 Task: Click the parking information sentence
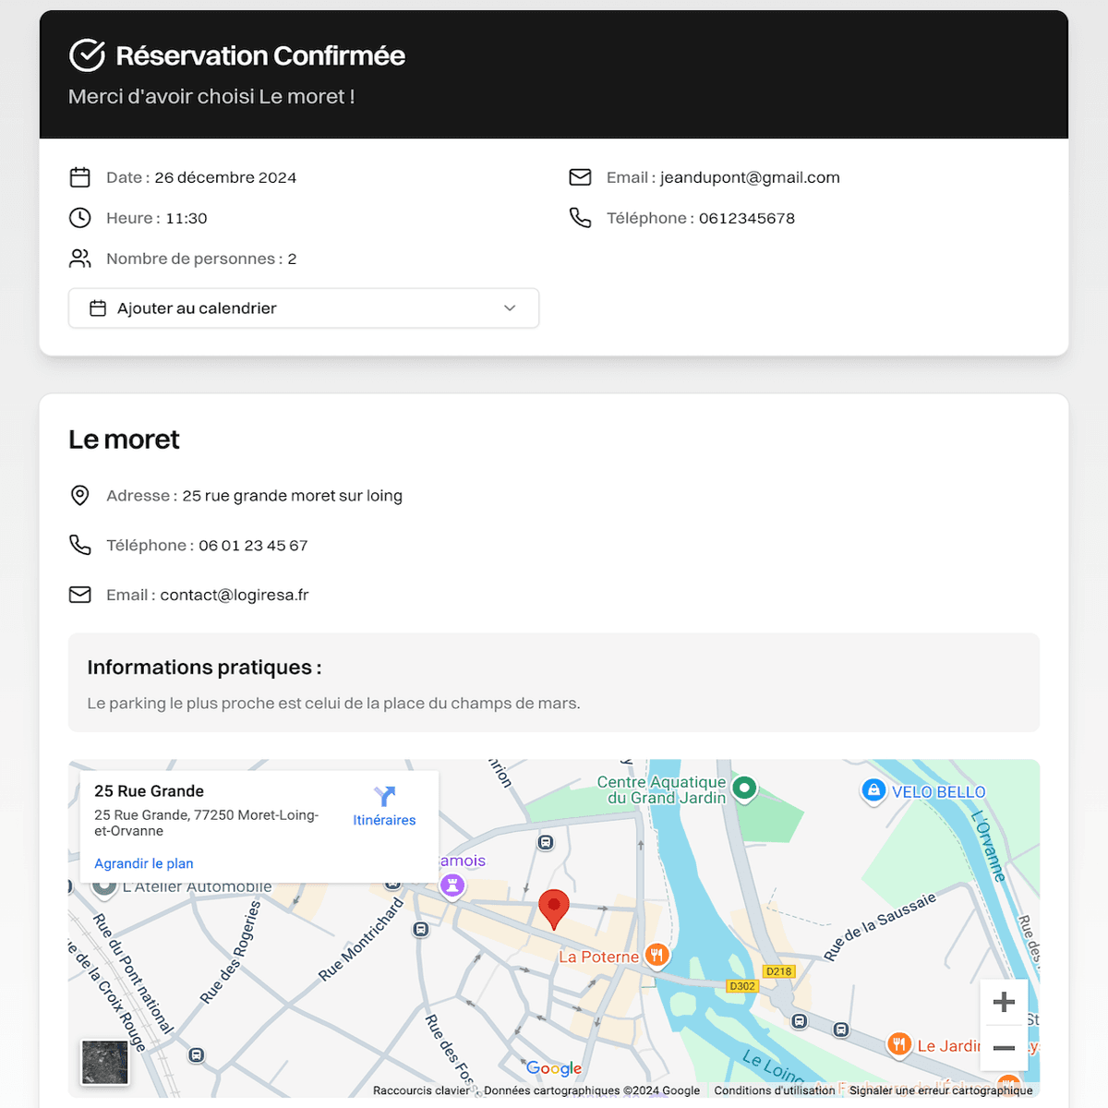(333, 704)
